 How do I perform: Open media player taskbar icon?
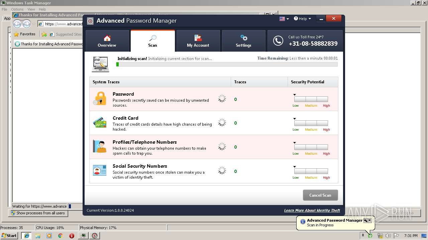pos(49,235)
